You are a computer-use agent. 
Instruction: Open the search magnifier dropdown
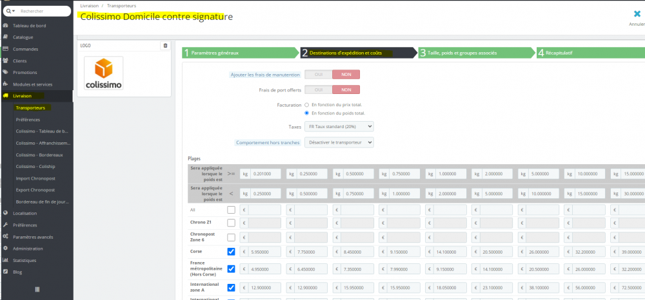[11, 11]
